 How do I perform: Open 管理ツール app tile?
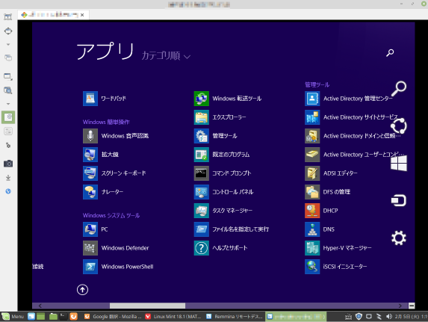[216, 136]
